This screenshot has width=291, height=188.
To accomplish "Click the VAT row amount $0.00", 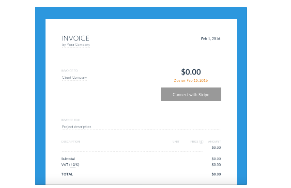I will (216, 165).
